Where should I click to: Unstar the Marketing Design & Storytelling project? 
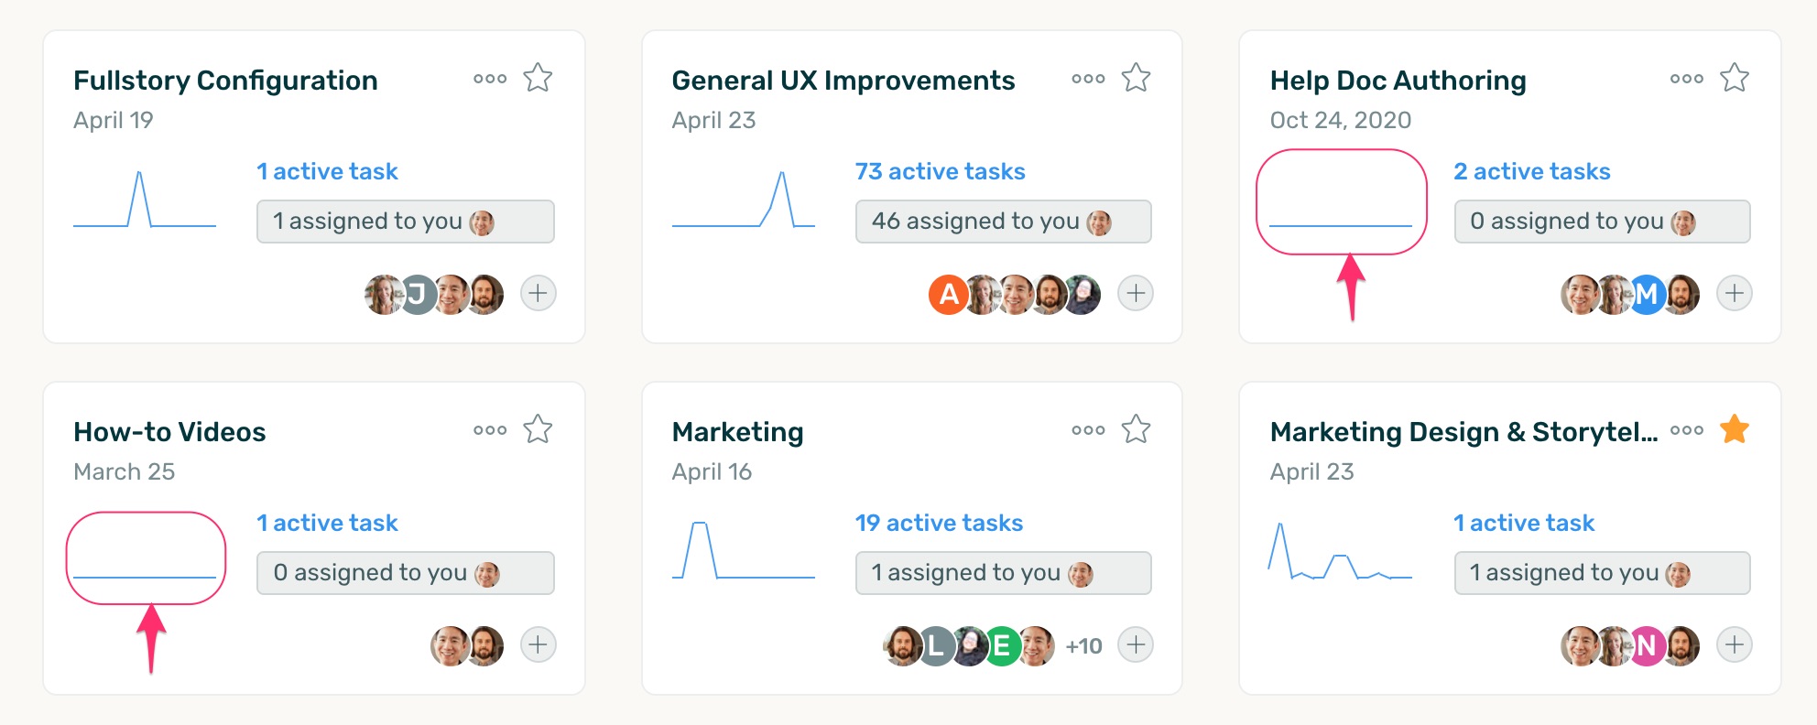[1734, 429]
